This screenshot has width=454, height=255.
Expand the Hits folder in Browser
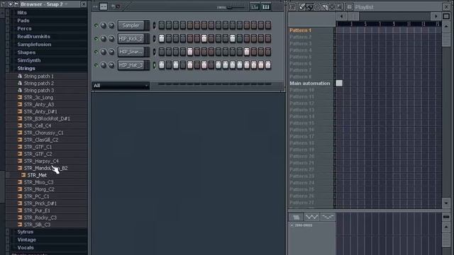(22, 13)
